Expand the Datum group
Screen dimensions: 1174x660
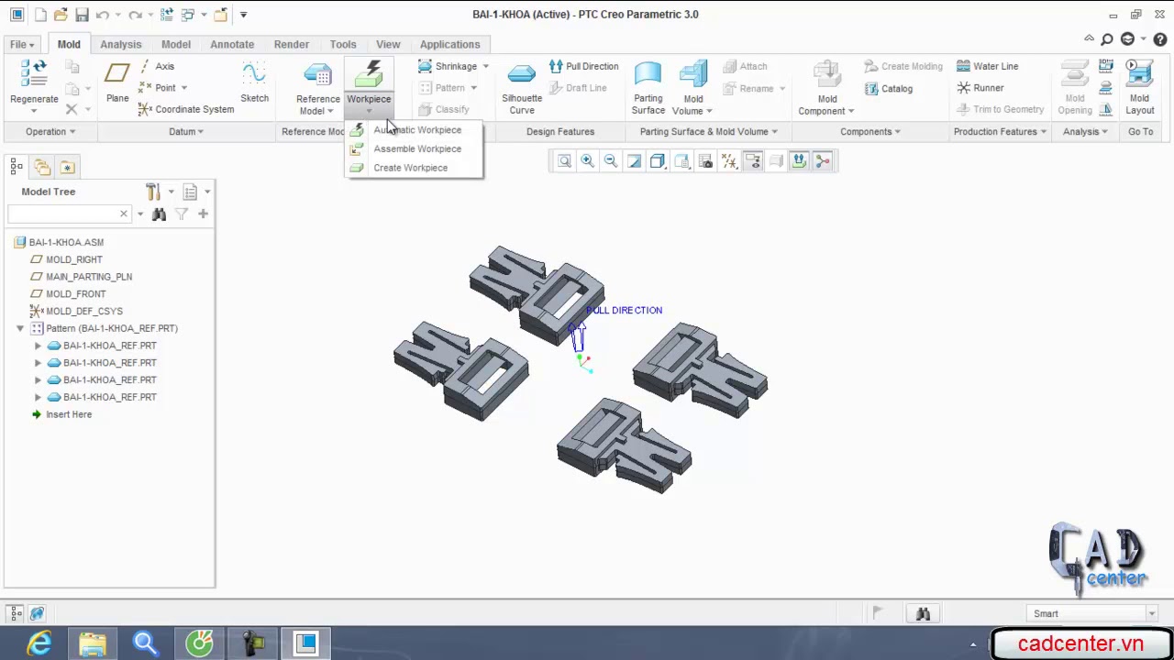[186, 132]
